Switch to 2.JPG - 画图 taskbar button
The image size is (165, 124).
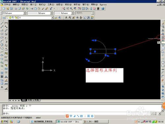tap(95, 122)
